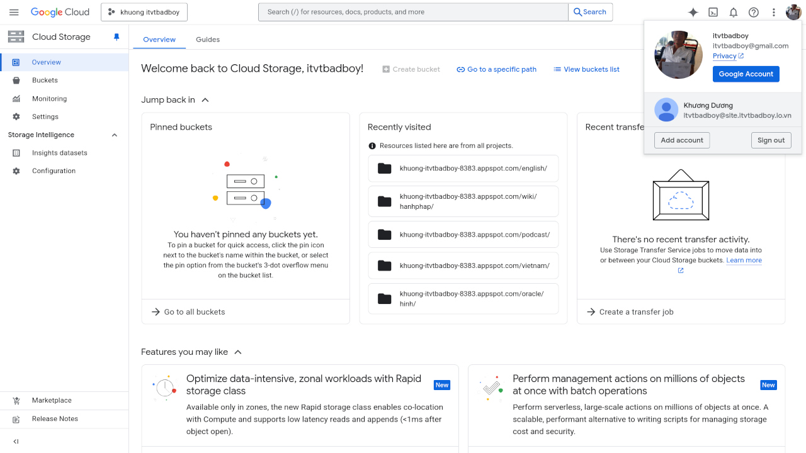
Task: Switch to the Guides tab
Action: (208, 40)
